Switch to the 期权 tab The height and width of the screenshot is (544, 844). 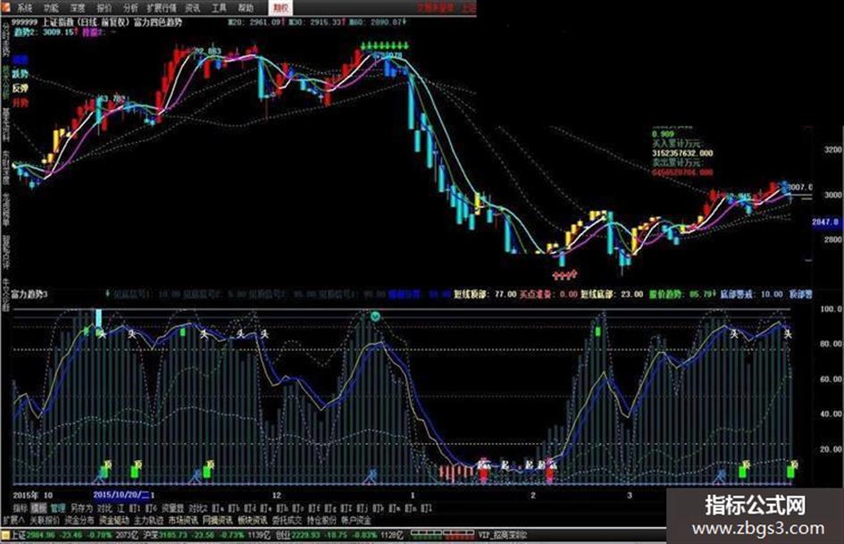280,7
